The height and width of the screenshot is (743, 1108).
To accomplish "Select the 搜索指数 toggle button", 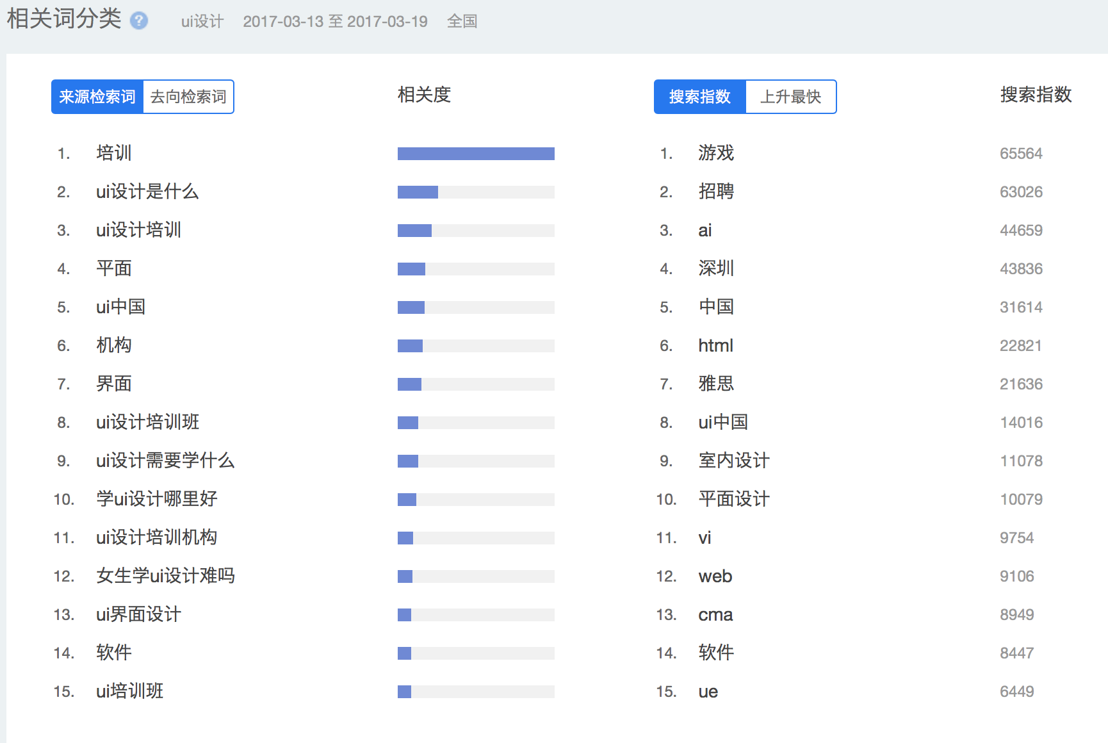I will (x=700, y=97).
